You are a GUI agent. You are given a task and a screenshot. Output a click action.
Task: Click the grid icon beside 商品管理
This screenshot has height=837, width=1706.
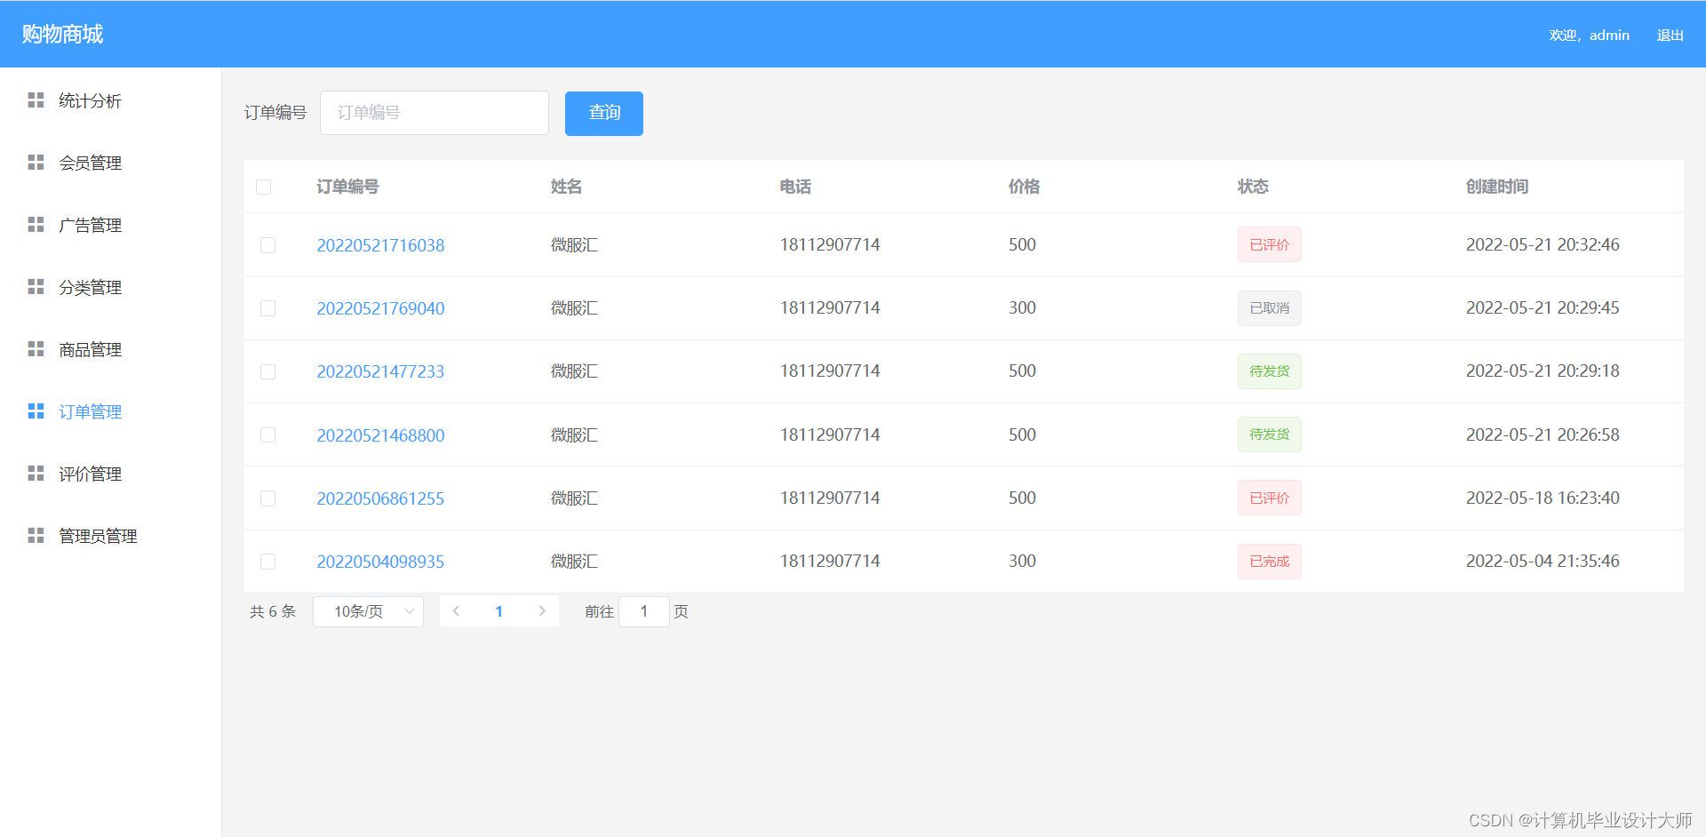coord(36,349)
